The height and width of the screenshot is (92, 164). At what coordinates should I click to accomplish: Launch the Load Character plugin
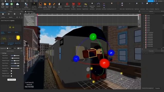(26, 5)
